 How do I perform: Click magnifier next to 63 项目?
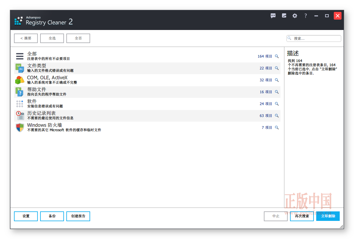coord(277,115)
